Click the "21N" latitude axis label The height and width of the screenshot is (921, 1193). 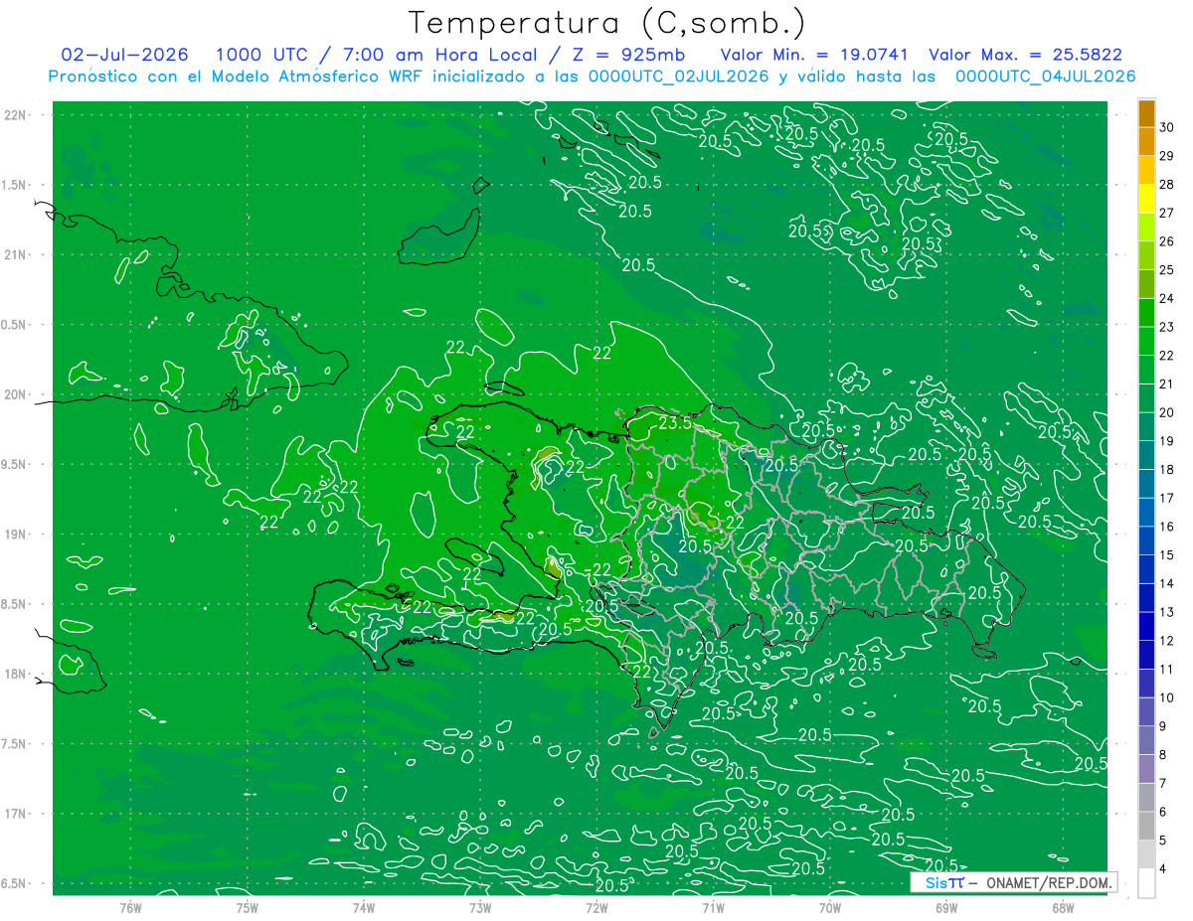click(x=15, y=255)
